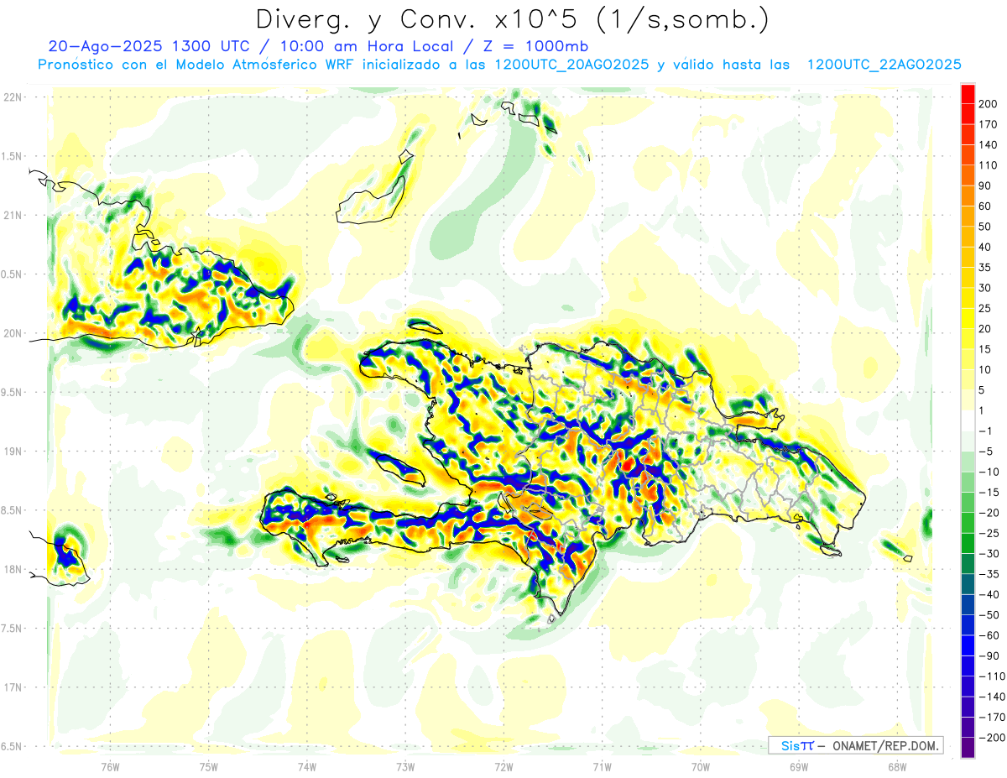The width and height of the screenshot is (1007, 778).
Task: Click the colorbar value "200"
Action: [988, 103]
